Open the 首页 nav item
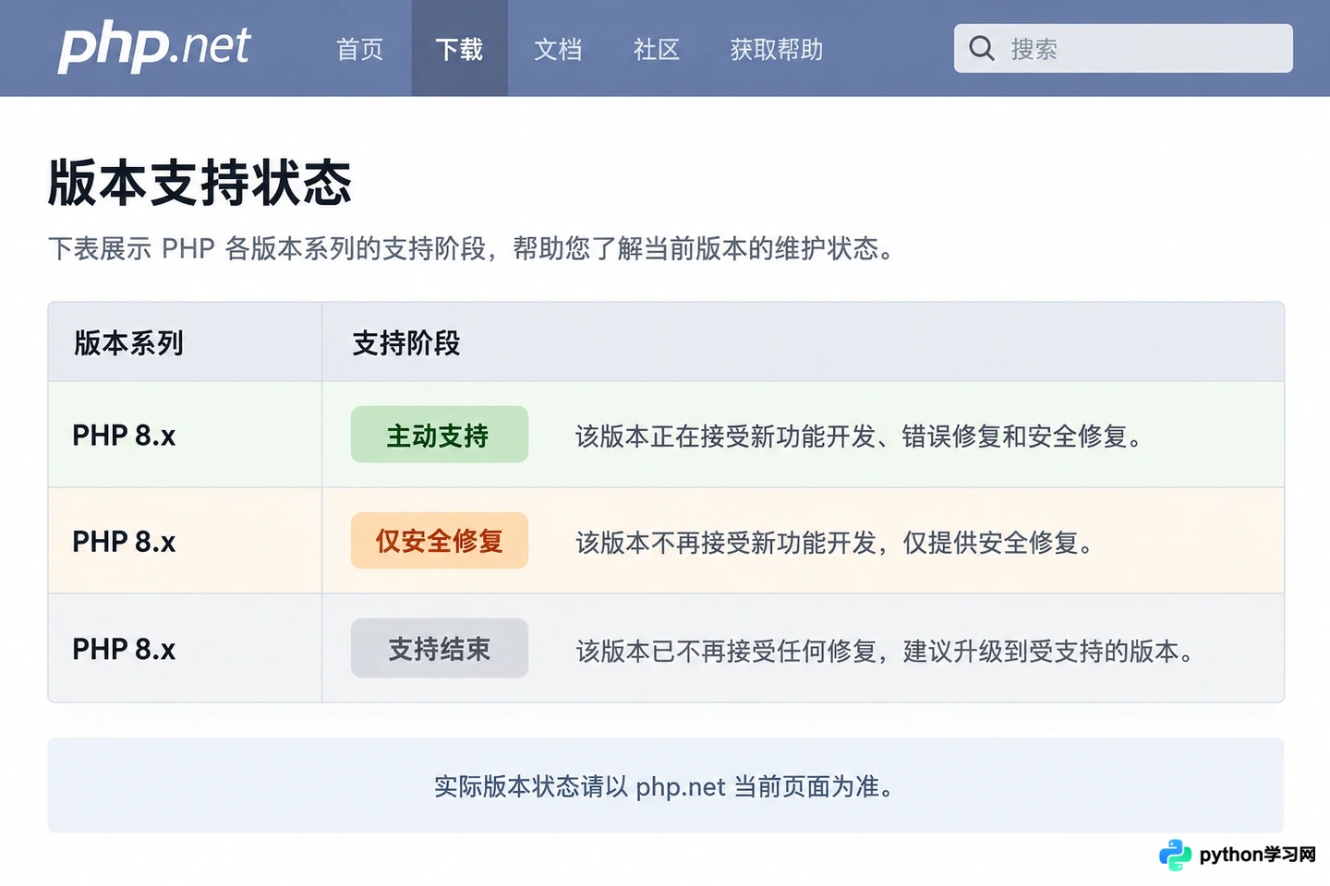The width and height of the screenshot is (1330, 886). click(x=359, y=49)
